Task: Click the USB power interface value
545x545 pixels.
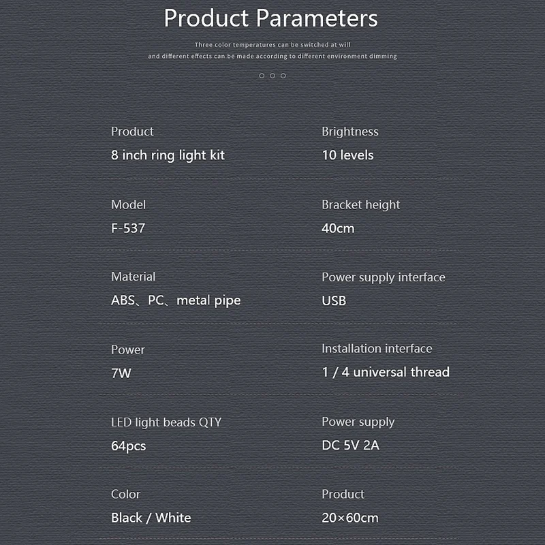Action: tap(334, 300)
